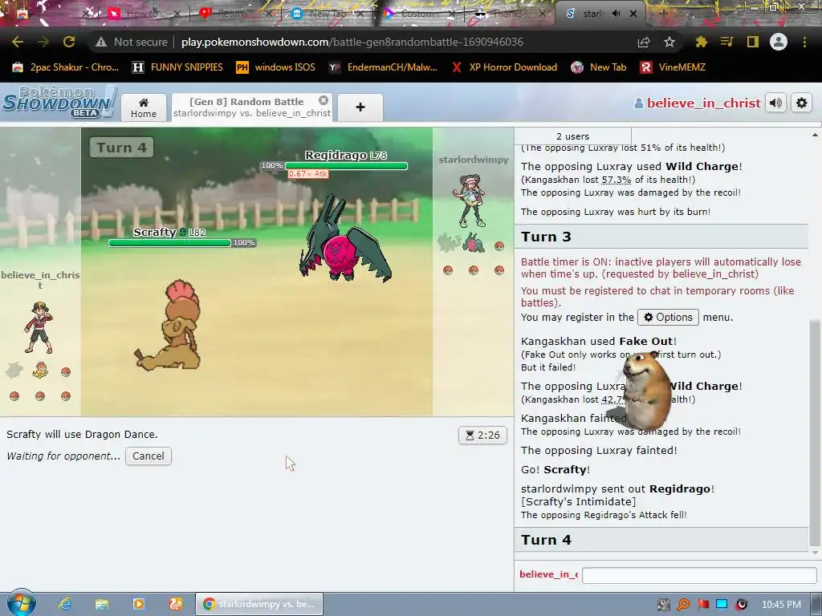The height and width of the screenshot is (616, 822).
Task: Go back with the browser back arrow
Action: click(x=17, y=42)
